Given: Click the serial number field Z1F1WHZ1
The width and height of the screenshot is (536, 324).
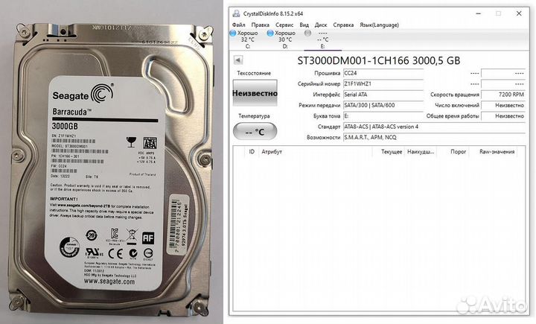Looking at the screenshot, I should pyautogui.click(x=383, y=84).
